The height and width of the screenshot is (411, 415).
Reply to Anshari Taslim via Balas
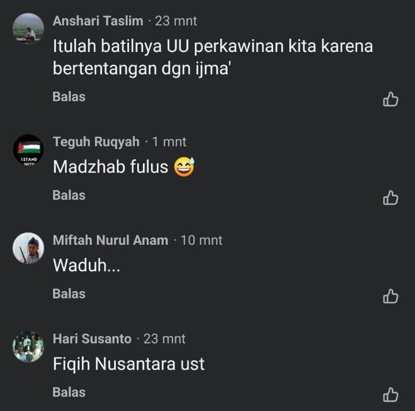coord(69,97)
